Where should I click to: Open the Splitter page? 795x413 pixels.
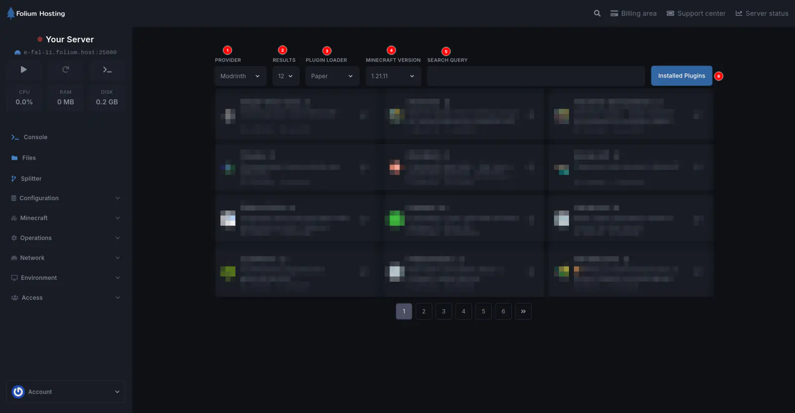[31, 178]
